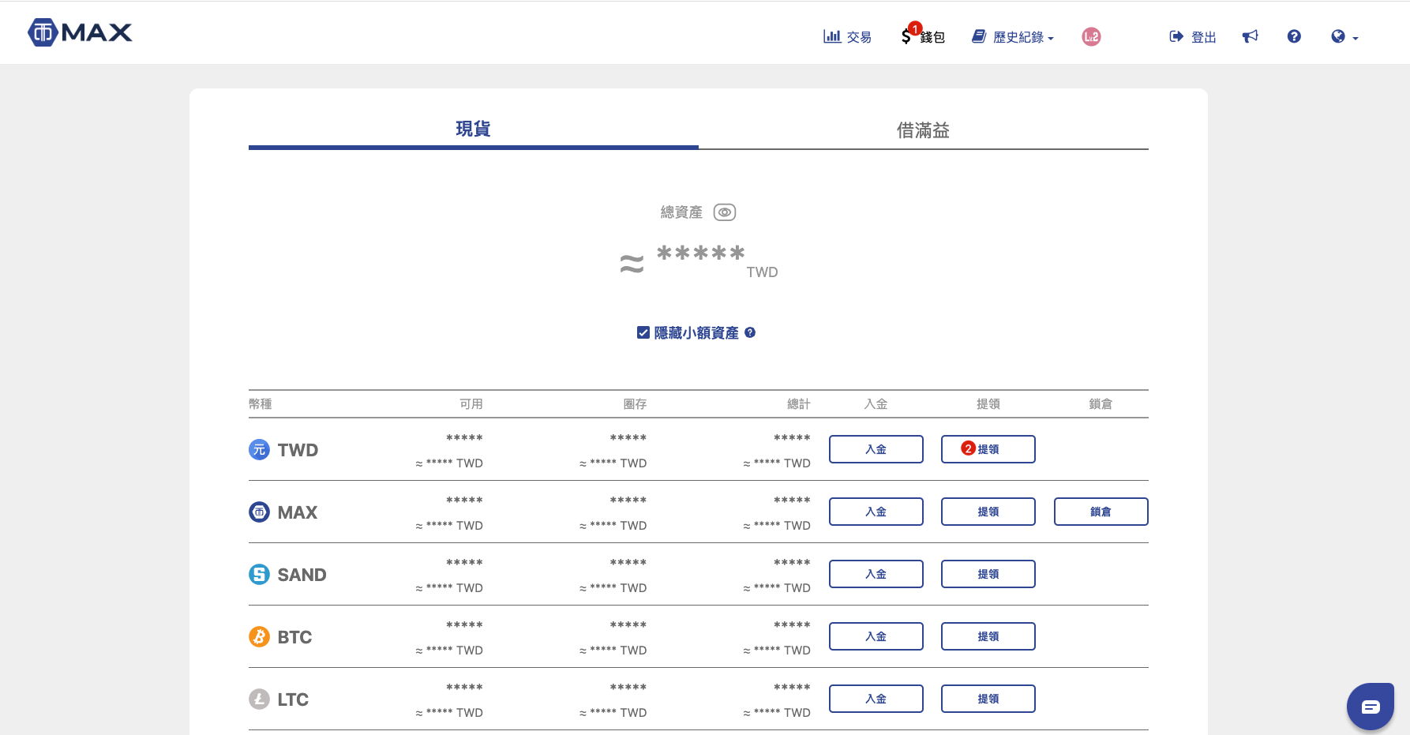
Task: Click the 幣種 column header
Action: (x=261, y=403)
